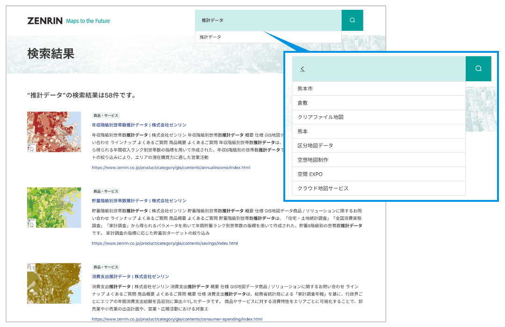Open the 年収階級別世帯数推計データ result title
Image resolution: width=505 pixels, height=327 pixels.
(x=139, y=125)
